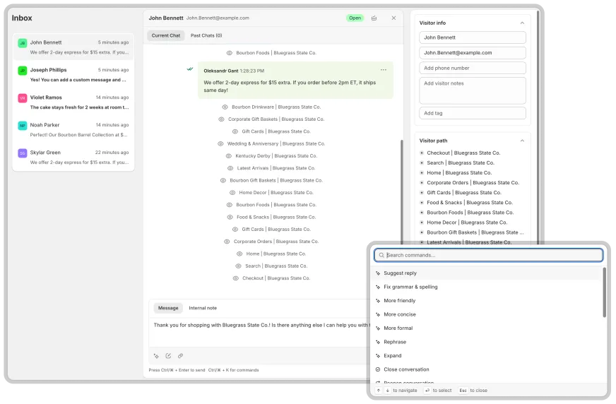
Task: Choose Expand command
Action: 486,356
